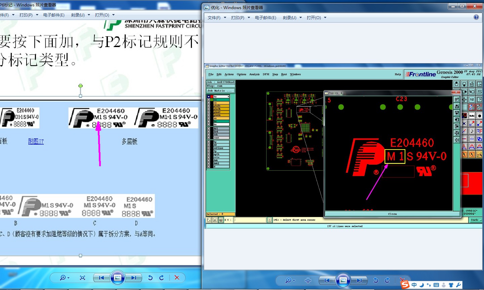
Task: Rotate counterclockwise in P6标记 viewer
Action: tap(150, 278)
